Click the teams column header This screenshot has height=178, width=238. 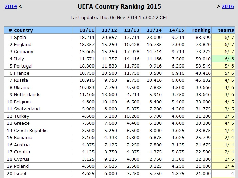[x=226, y=30]
